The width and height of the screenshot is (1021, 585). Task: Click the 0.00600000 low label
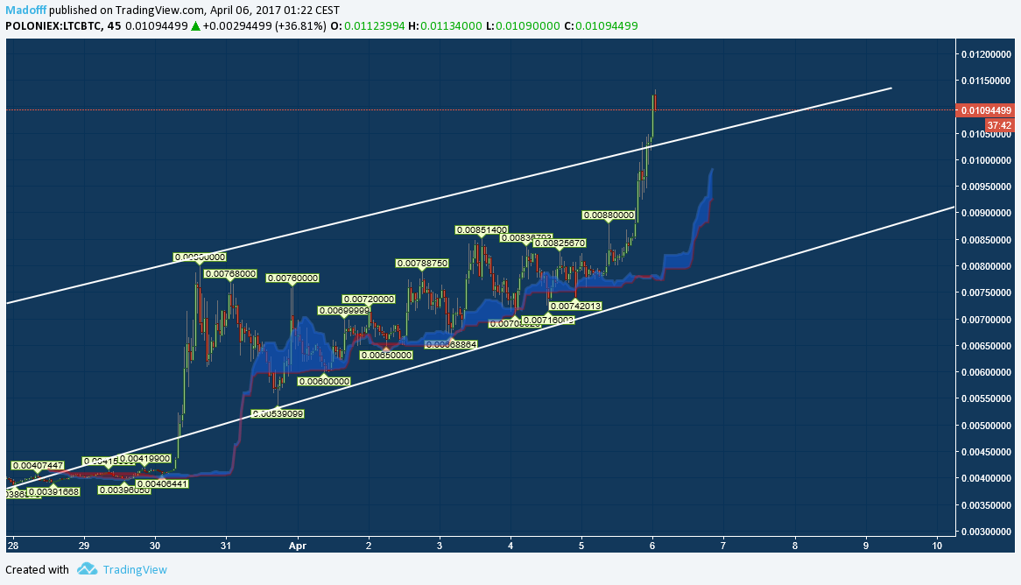click(324, 381)
